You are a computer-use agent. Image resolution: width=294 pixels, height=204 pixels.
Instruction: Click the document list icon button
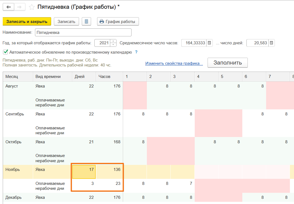(86, 21)
